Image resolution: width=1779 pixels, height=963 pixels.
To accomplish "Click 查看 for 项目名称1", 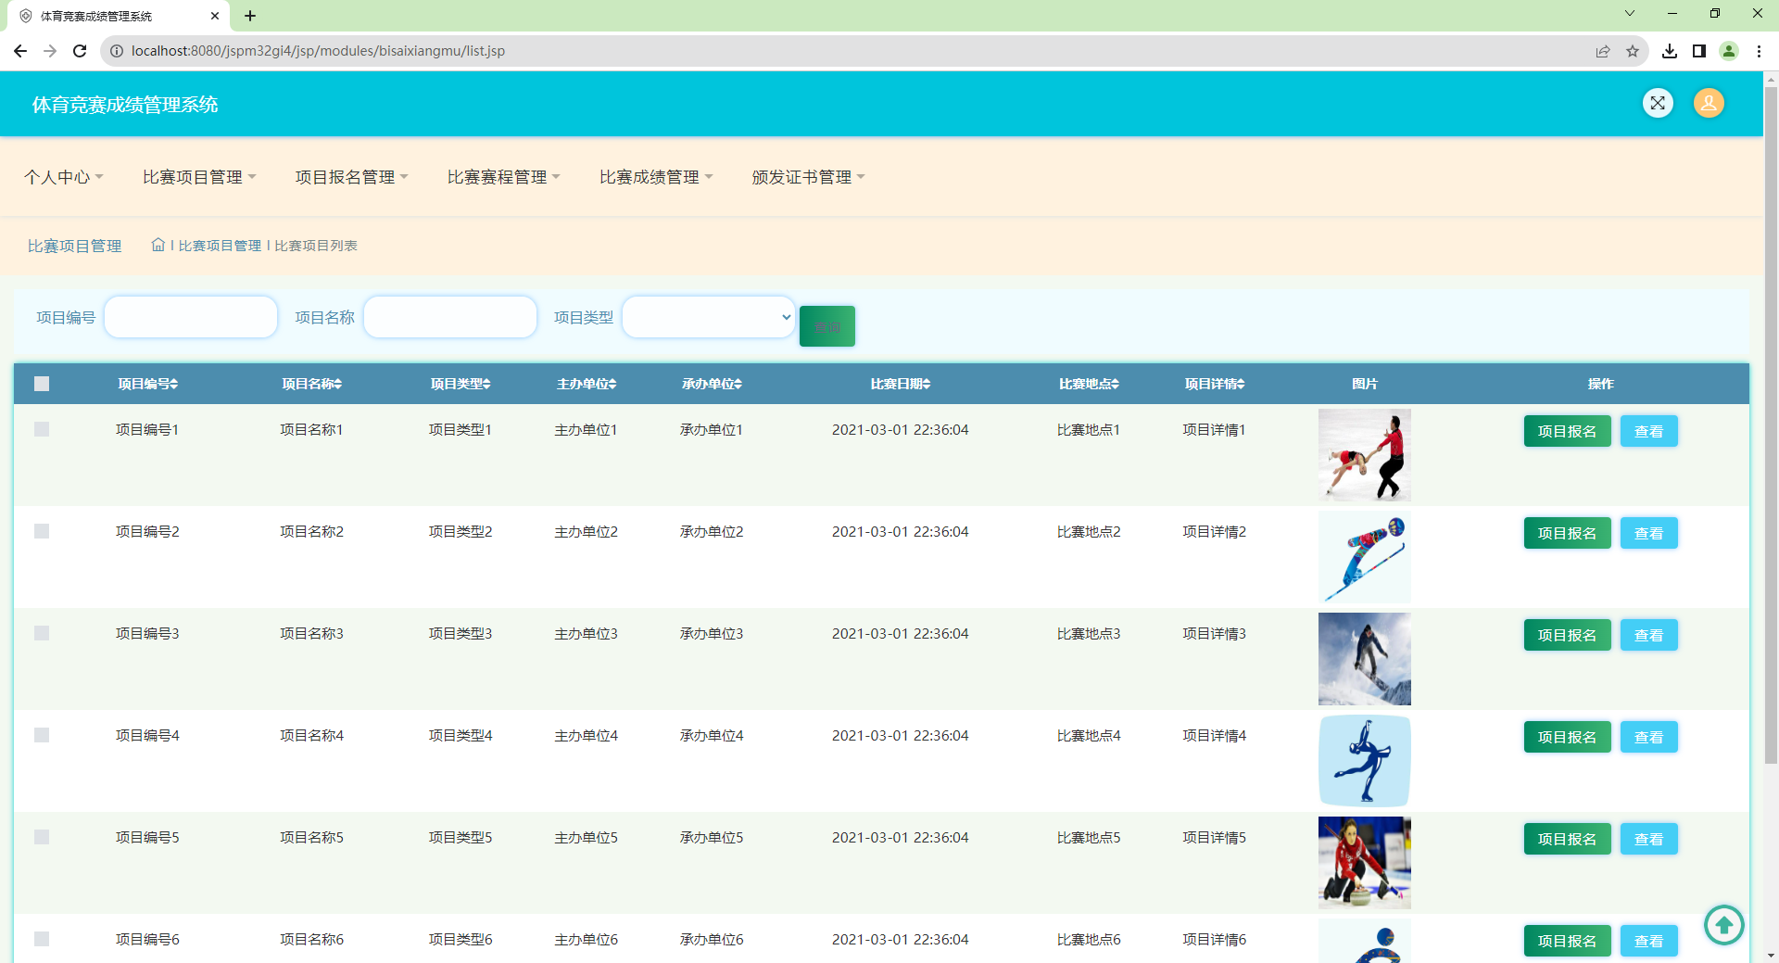I will [1648, 431].
